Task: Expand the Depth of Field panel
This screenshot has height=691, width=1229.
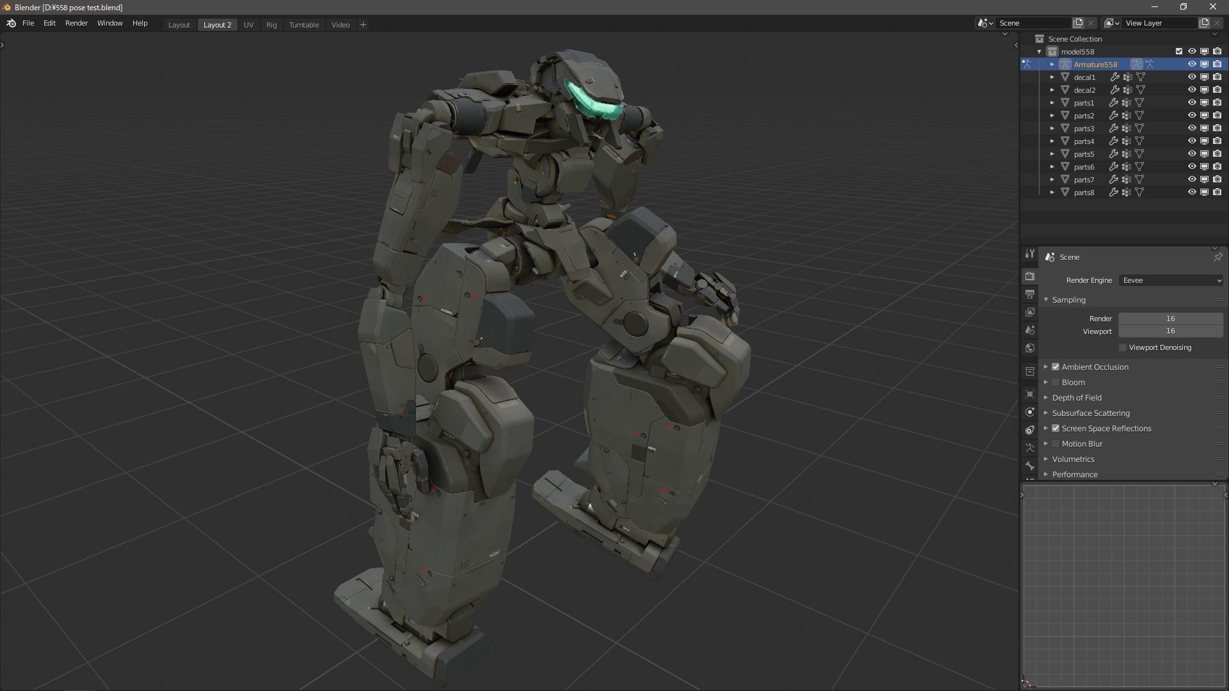Action: pyautogui.click(x=1046, y=397)
